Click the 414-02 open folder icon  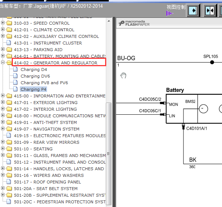[x=9, y=63]
